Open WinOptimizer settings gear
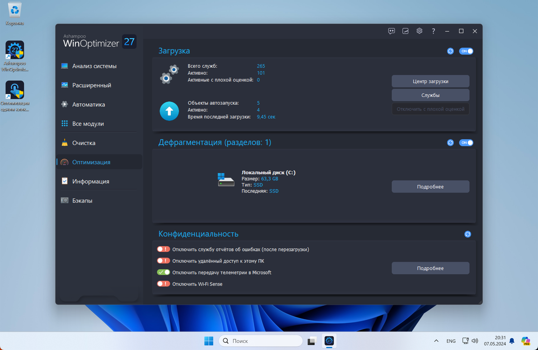Image resolution: width=538 pixels, height=350 pixels. coord(419,31)
